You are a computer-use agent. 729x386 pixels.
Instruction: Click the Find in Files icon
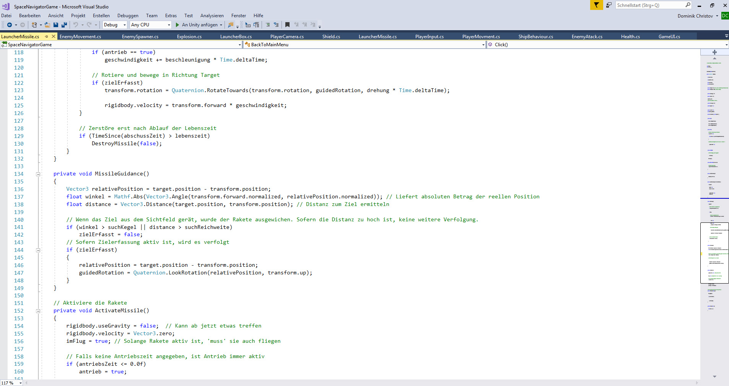tap(230, 25)
